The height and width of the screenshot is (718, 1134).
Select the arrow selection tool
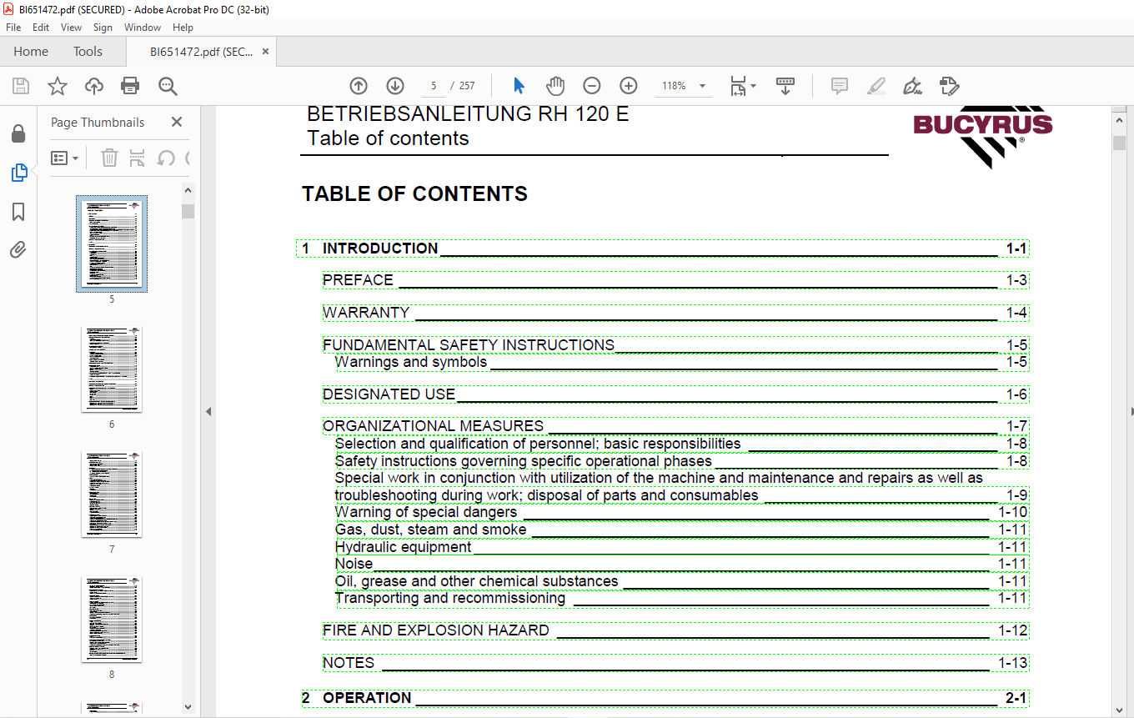tap(519, 86)
